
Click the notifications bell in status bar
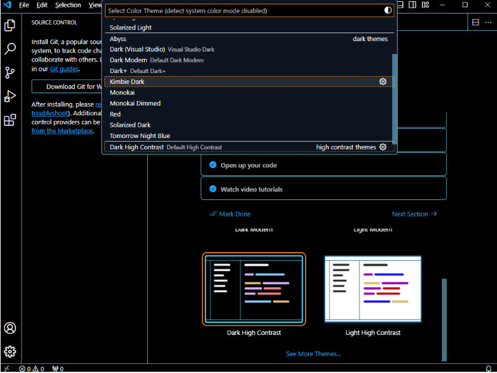(x=488, y=369)
